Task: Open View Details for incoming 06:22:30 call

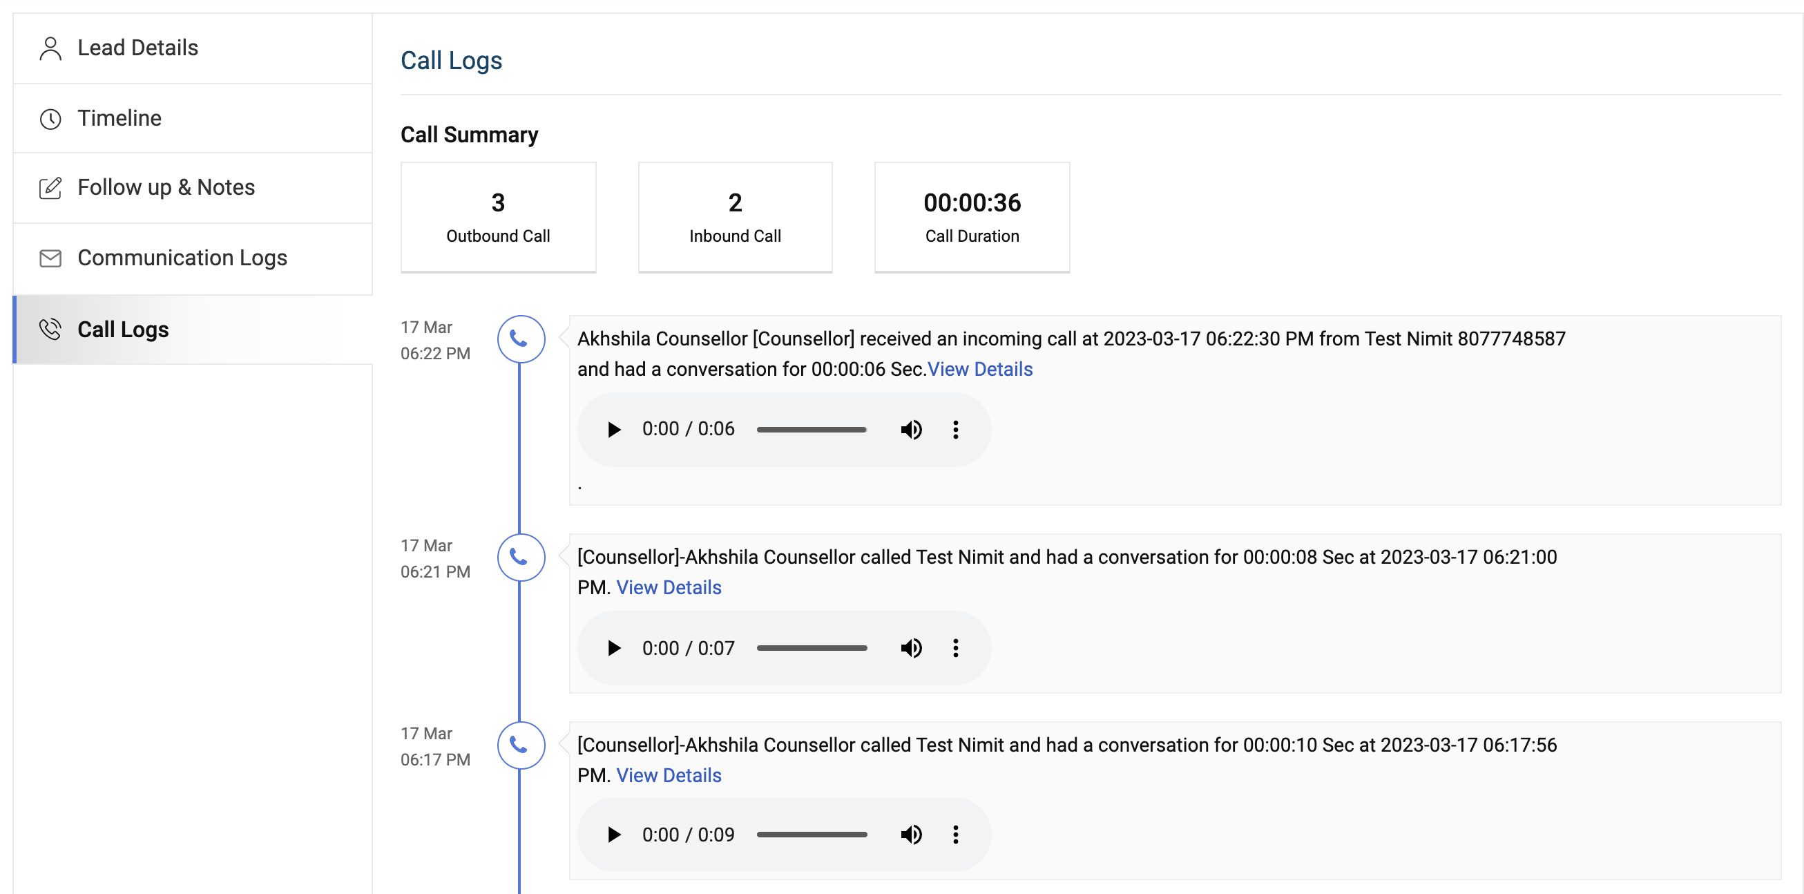Action: coord(980,369)
